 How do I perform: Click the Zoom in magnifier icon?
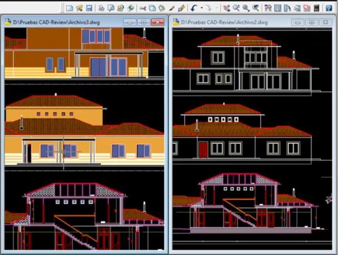(x=236, y=8)
